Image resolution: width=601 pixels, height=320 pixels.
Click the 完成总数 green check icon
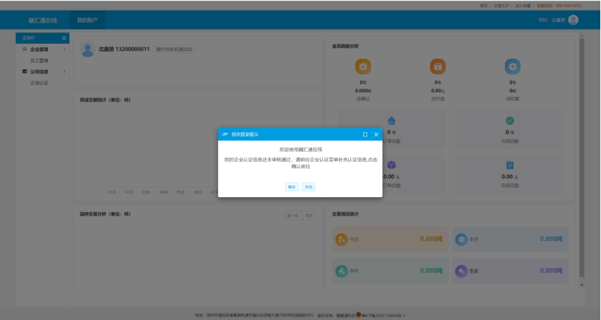click(x=510, y=121)
